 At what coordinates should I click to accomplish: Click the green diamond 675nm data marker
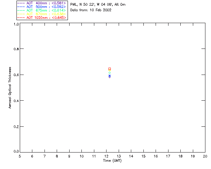(109, 73)
